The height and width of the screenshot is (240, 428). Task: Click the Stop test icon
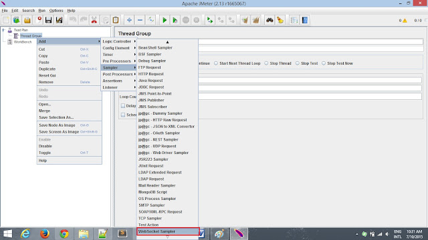(x=186, y=20)
